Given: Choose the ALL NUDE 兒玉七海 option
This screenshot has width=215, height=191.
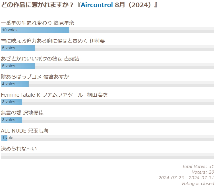Looking at the screenshot, I should click(x=25, y=131).
